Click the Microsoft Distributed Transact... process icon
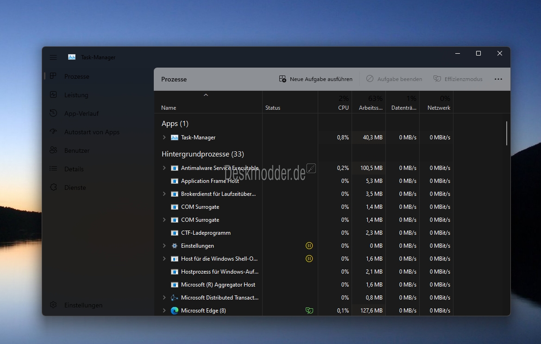 tap(175, 297)
